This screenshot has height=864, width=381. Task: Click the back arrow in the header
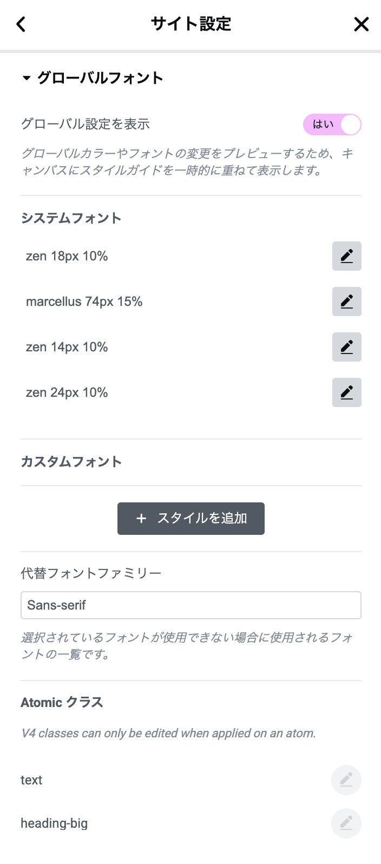click(21, 24)
